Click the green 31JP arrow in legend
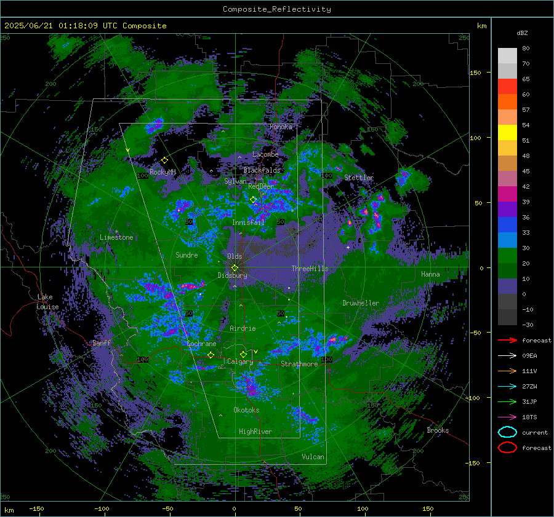The image size is (554, 517). click(x=507, y=401)
